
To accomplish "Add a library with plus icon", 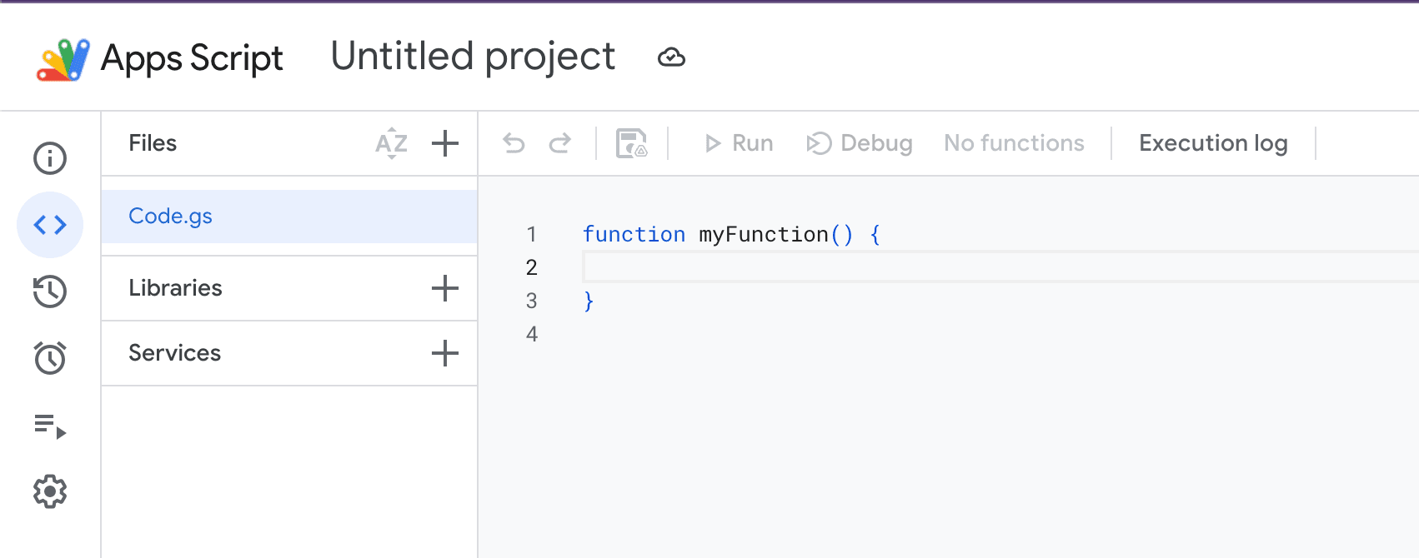I will tap(445, 288).
